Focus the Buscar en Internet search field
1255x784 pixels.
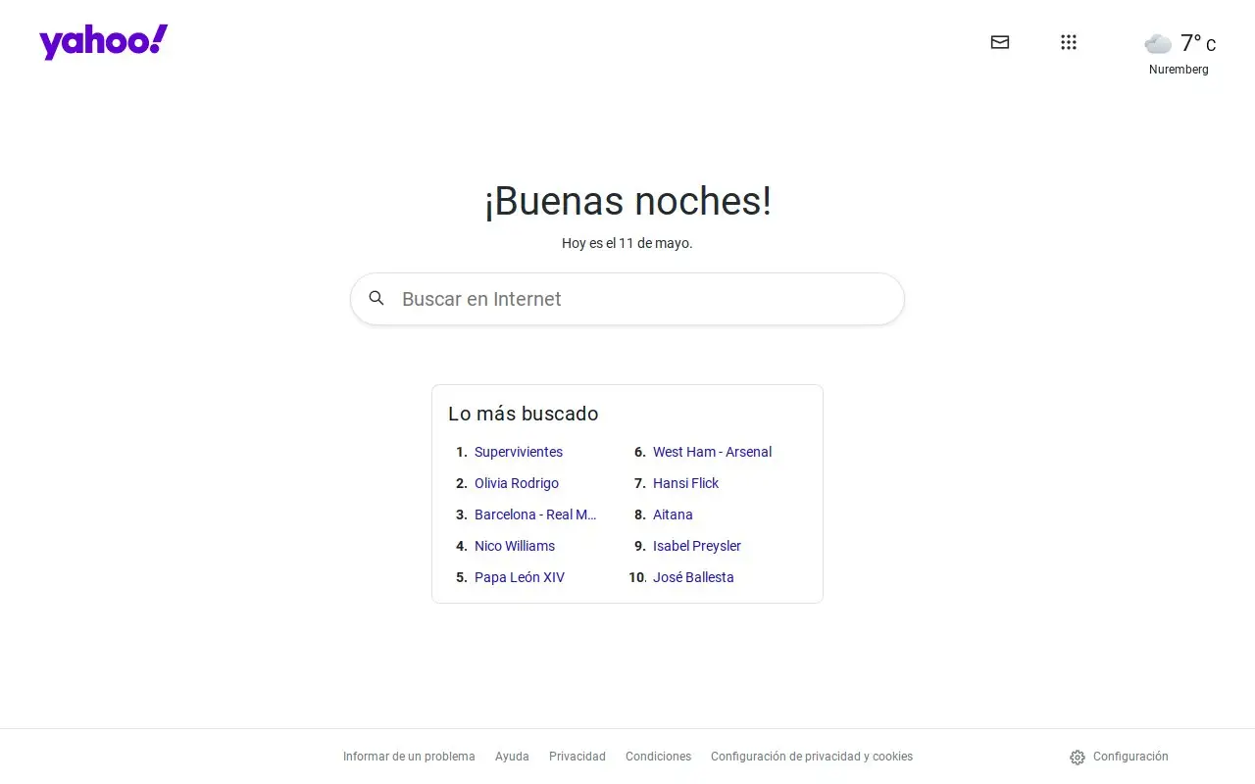(x=627, y=299)
